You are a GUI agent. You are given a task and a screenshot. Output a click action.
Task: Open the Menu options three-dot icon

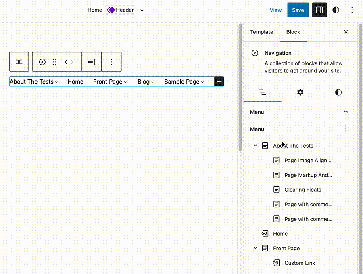click(x=346, y=128)
